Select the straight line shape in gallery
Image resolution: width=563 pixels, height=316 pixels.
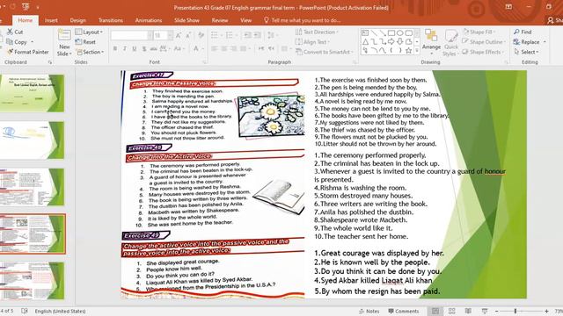[x=374, y=33]
